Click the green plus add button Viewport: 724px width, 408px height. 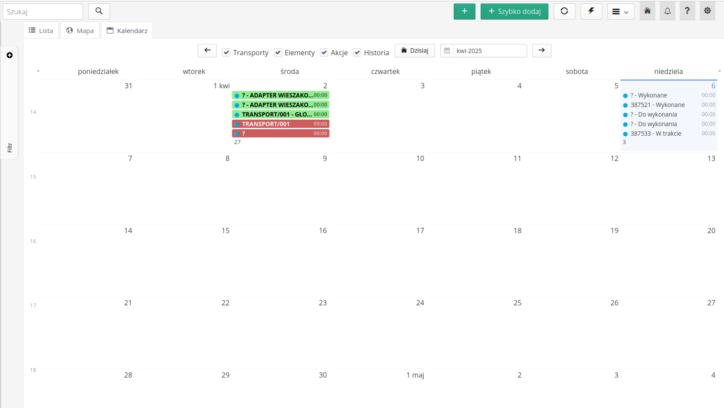click(464, 11)
